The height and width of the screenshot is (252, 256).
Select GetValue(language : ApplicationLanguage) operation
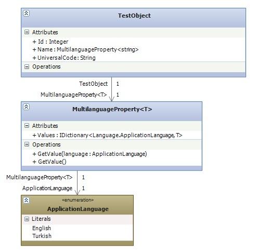(x=89, y=154)
